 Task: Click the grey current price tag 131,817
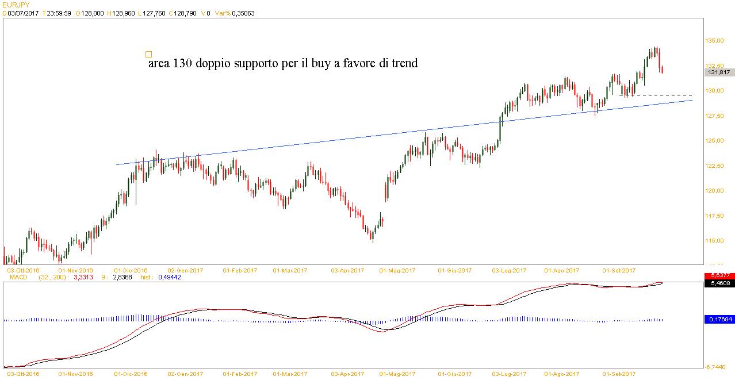[719, 72]
